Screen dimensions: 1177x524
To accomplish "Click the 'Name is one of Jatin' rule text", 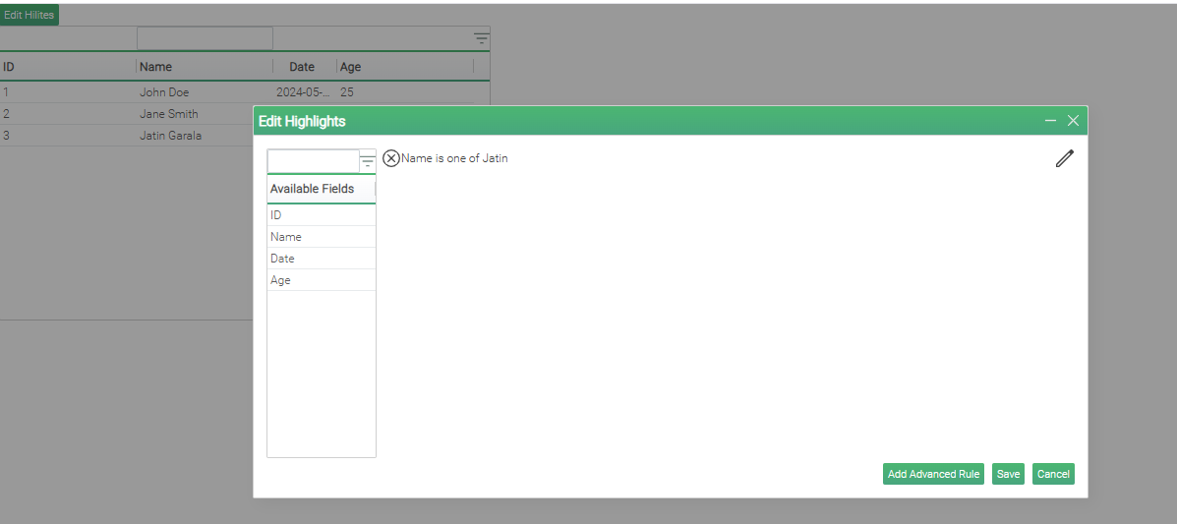I will coord(454,158).
